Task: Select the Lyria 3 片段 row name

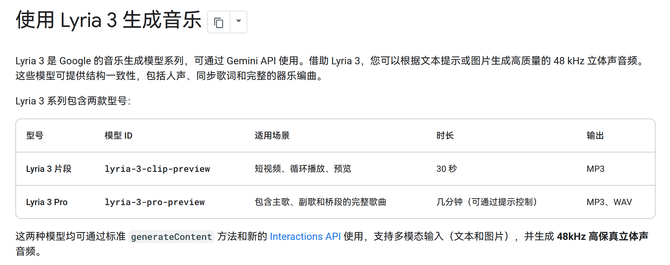Action: click(49, 169)
